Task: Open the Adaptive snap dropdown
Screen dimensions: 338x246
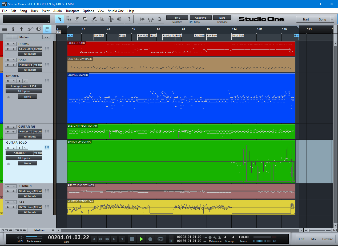Action: pyautogui.click(x=200, y=18)
